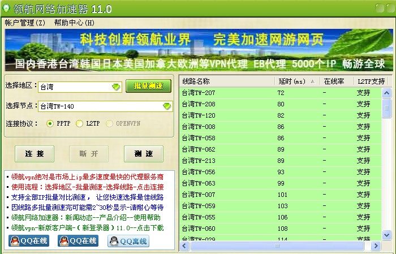Sort by L2TP支持 column header

pyautogui.click(x=371, y=81)
